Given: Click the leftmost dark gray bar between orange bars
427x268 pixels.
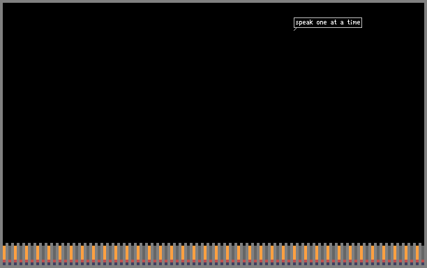Looking at the screenshot, I should click(x=10, y=253).
